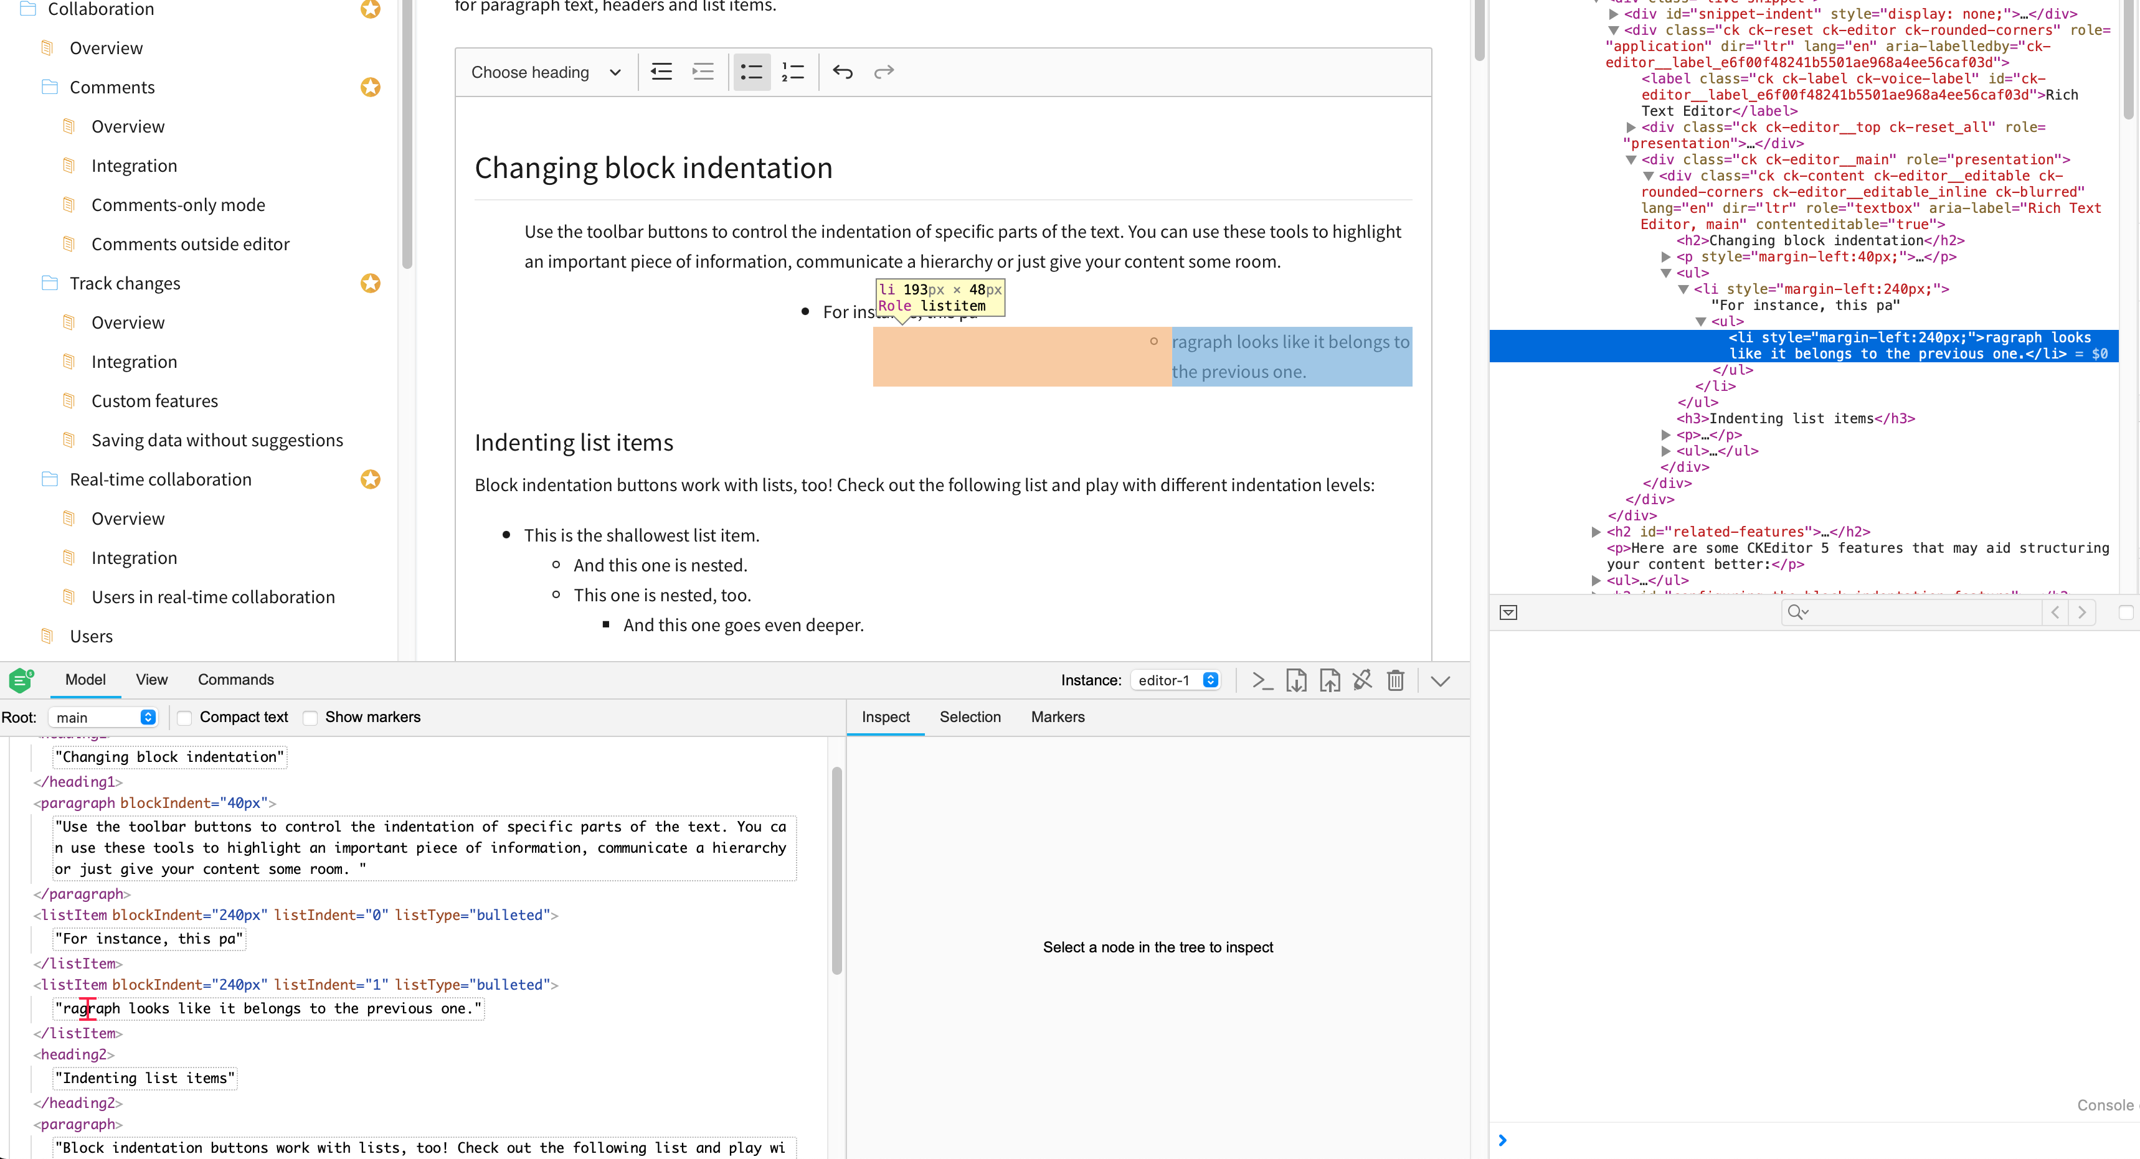Viewport: 2140px width, 1159px height.
Task: Click the unpin inspector icon
Action: [1363, 680]
